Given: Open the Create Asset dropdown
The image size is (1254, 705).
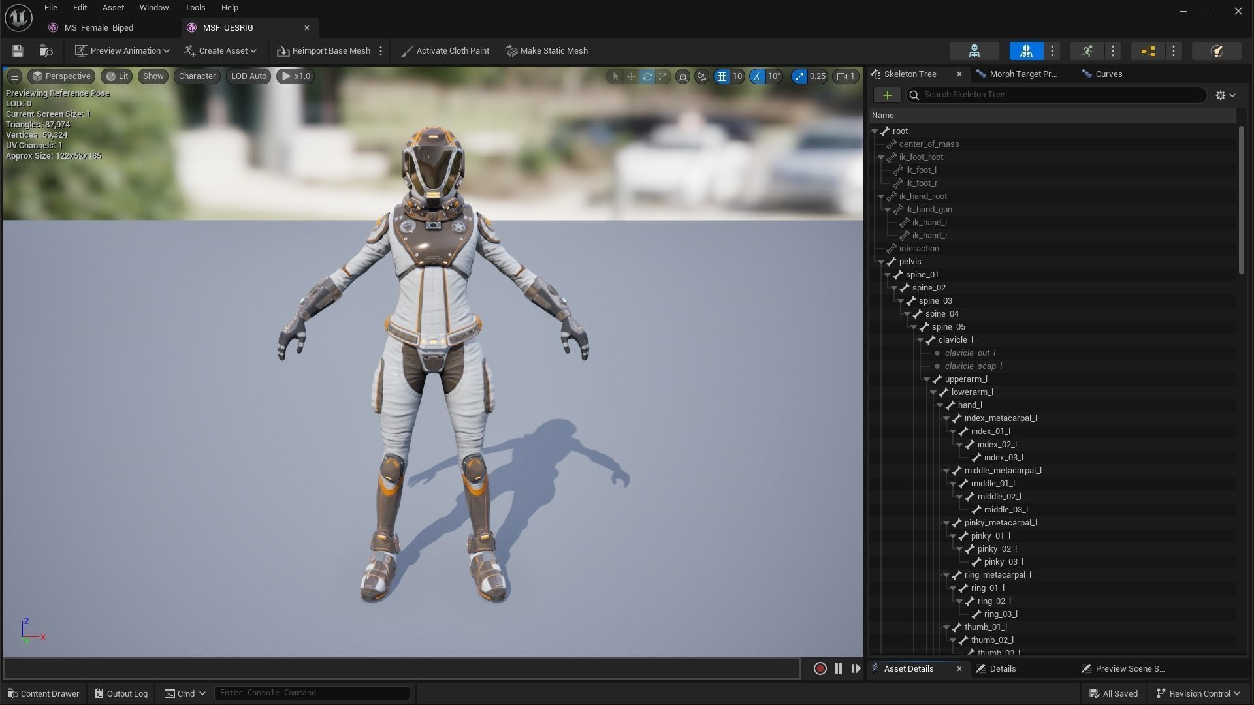Looking at the screenshot, I should tap(221, 51).
